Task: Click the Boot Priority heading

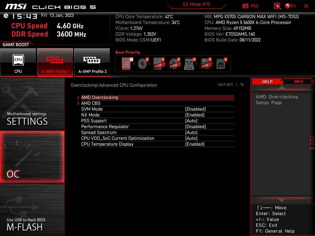Action: point(128,52)
